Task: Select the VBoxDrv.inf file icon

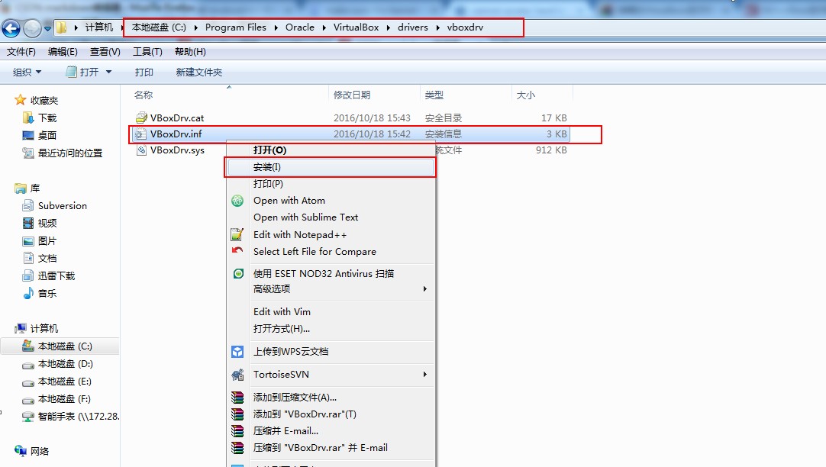Action: (140, 134)
